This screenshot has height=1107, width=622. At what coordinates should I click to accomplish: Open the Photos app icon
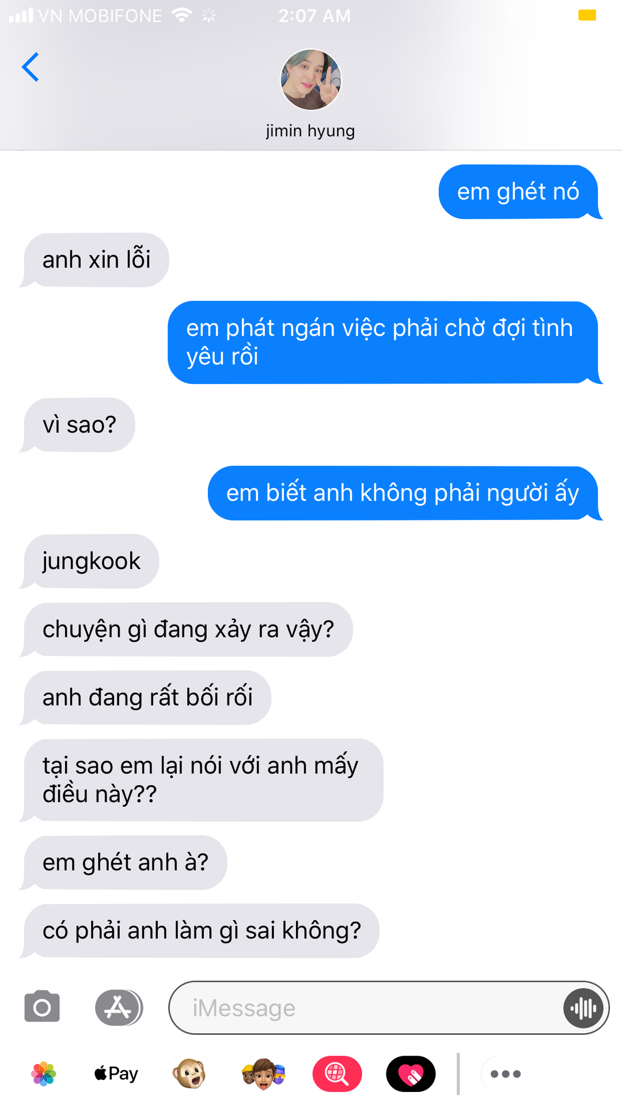[44, 1074]
